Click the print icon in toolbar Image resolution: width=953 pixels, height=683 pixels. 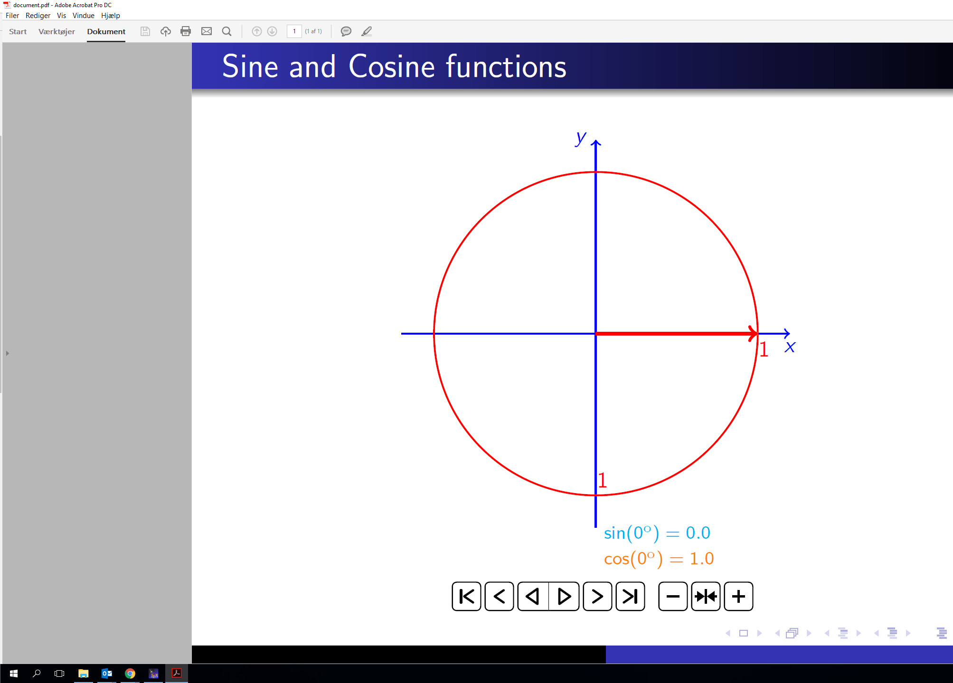coord(186,31)
